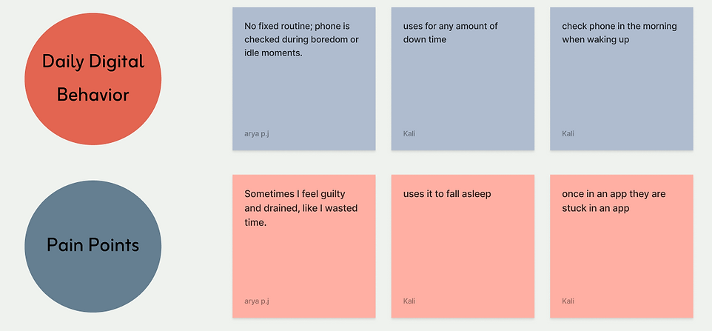Image resolution: width=712 pixels, height=331 pixels.
Task: Click Kali author label on 'waking up' note
Action: (x=568, y=133)
